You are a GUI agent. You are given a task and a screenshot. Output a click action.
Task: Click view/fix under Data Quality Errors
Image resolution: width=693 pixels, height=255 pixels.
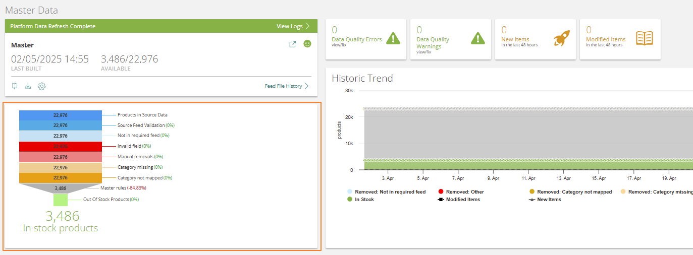[339, 45]
